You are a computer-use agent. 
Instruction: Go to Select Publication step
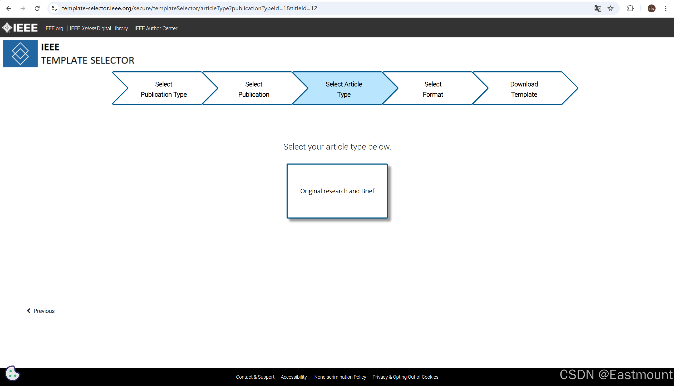253,89
